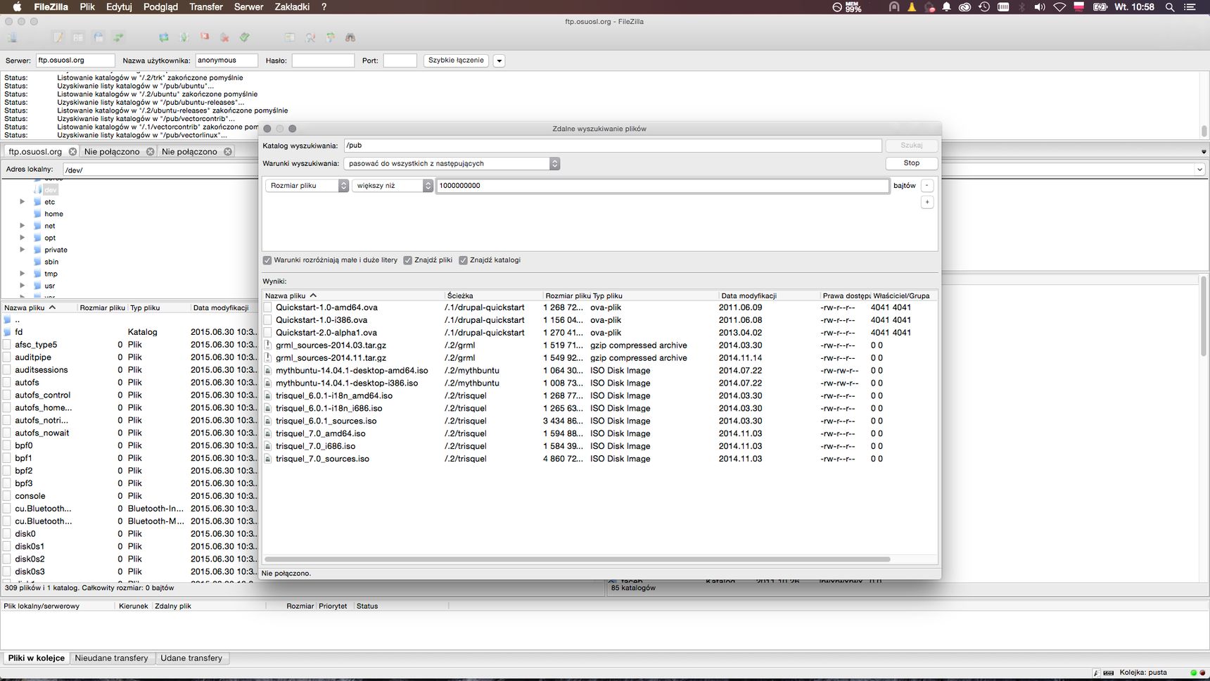Click the reconnect to last server icon
This screenshot has width=1210, height=681.
tap(245, 37)
